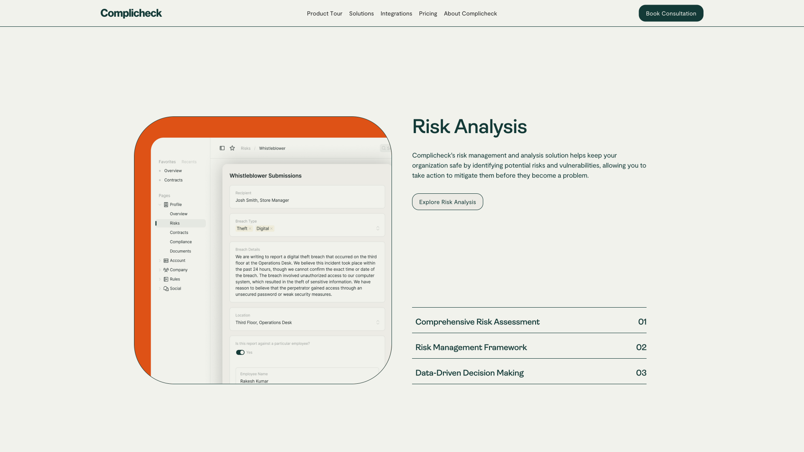The width and height of the screenshot is (804, 452).
Task: Select Contracts under Profile
Action: [179, 233]
